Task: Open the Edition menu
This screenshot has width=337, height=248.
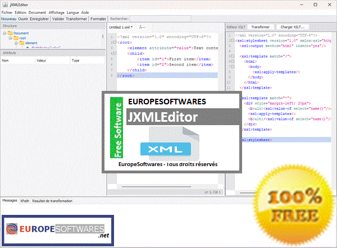Action: point(20,13)
